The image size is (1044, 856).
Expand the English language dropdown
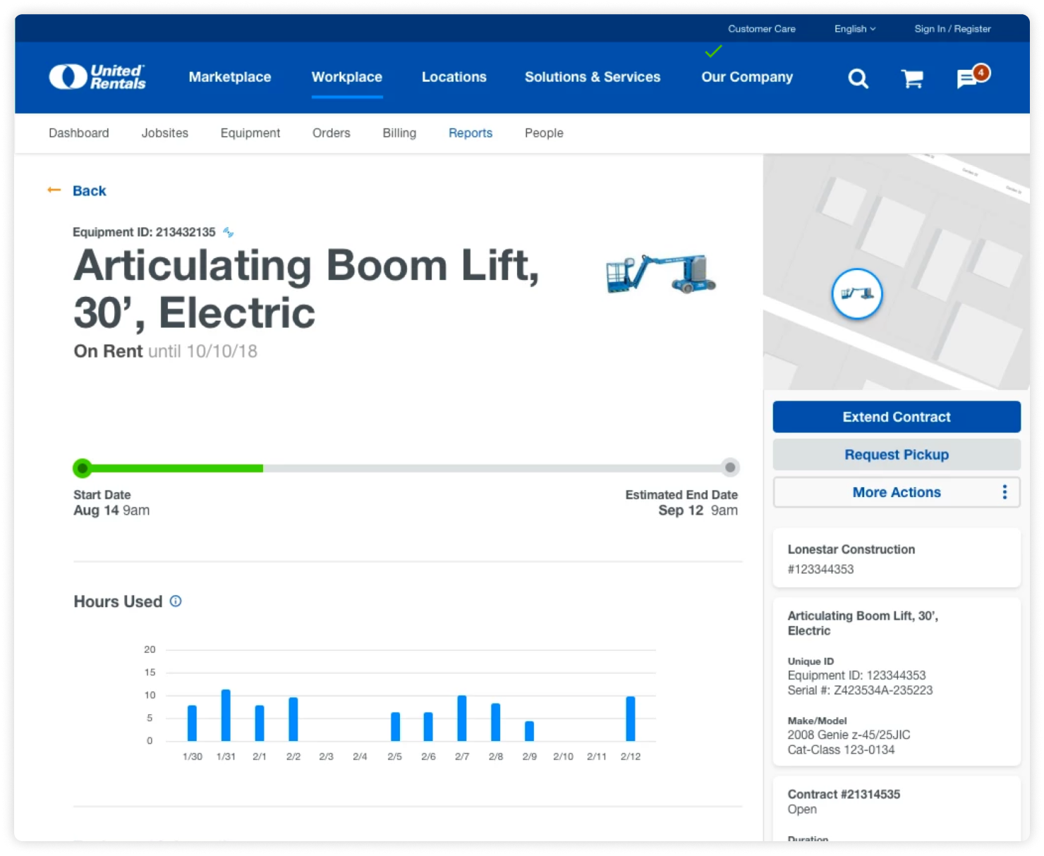[x=854, y=29]
